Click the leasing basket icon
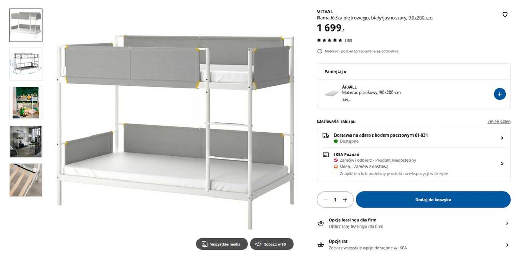 (x=321, y=223)
